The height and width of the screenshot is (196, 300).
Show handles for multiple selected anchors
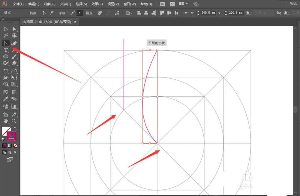(73, 13)
